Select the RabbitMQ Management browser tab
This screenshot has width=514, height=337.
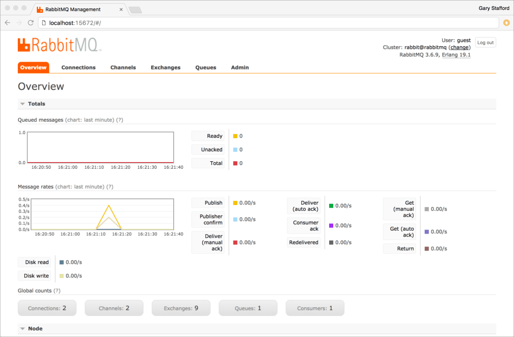point(79,9)
